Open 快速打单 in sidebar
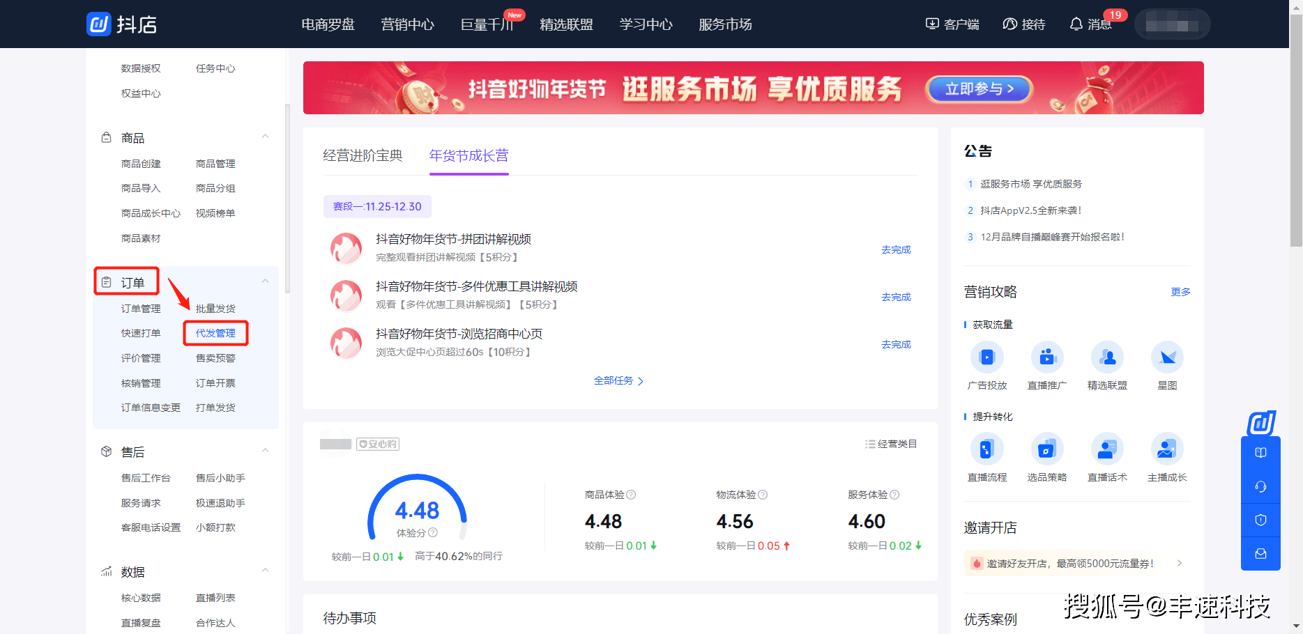The image size is (1303, 634). tap(141, 333)
